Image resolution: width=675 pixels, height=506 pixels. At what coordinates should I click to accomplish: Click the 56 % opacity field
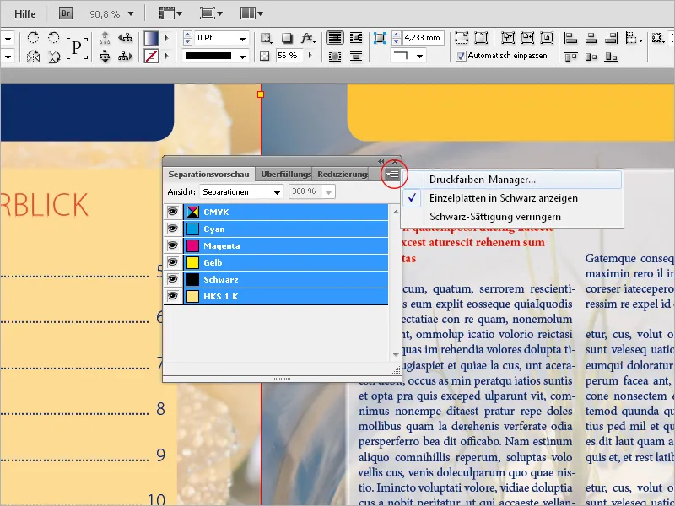[x=289, y=56]
